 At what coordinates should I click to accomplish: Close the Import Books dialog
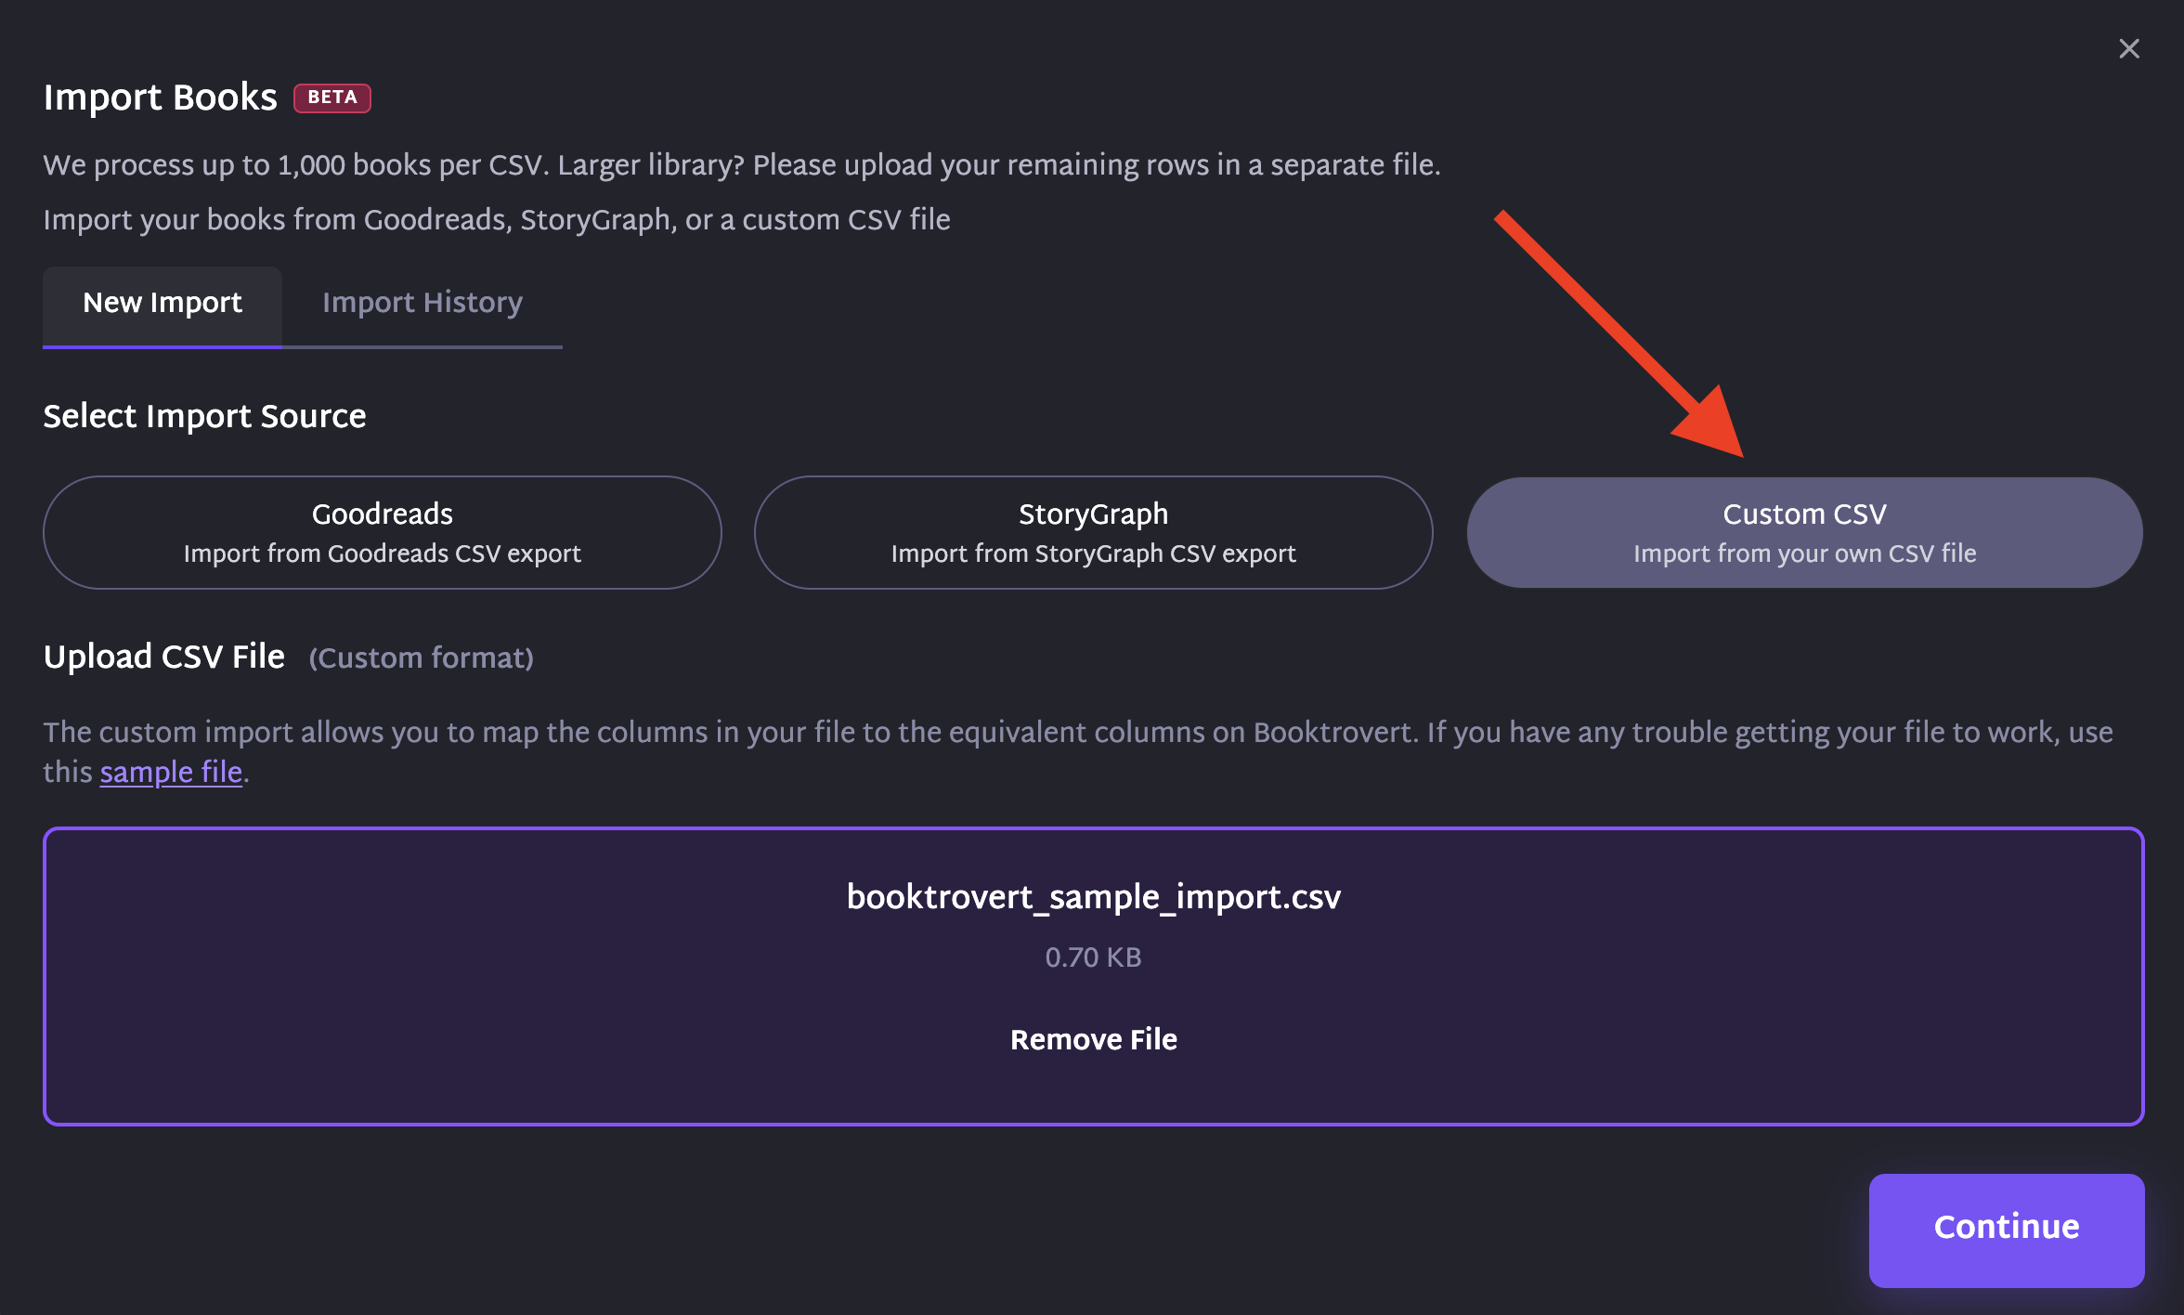2129,48
